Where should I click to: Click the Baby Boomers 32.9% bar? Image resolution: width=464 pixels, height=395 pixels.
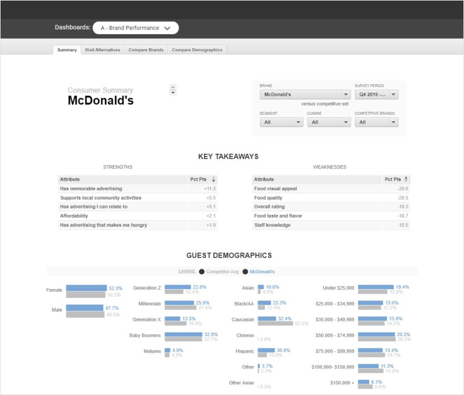coord(183,334)
